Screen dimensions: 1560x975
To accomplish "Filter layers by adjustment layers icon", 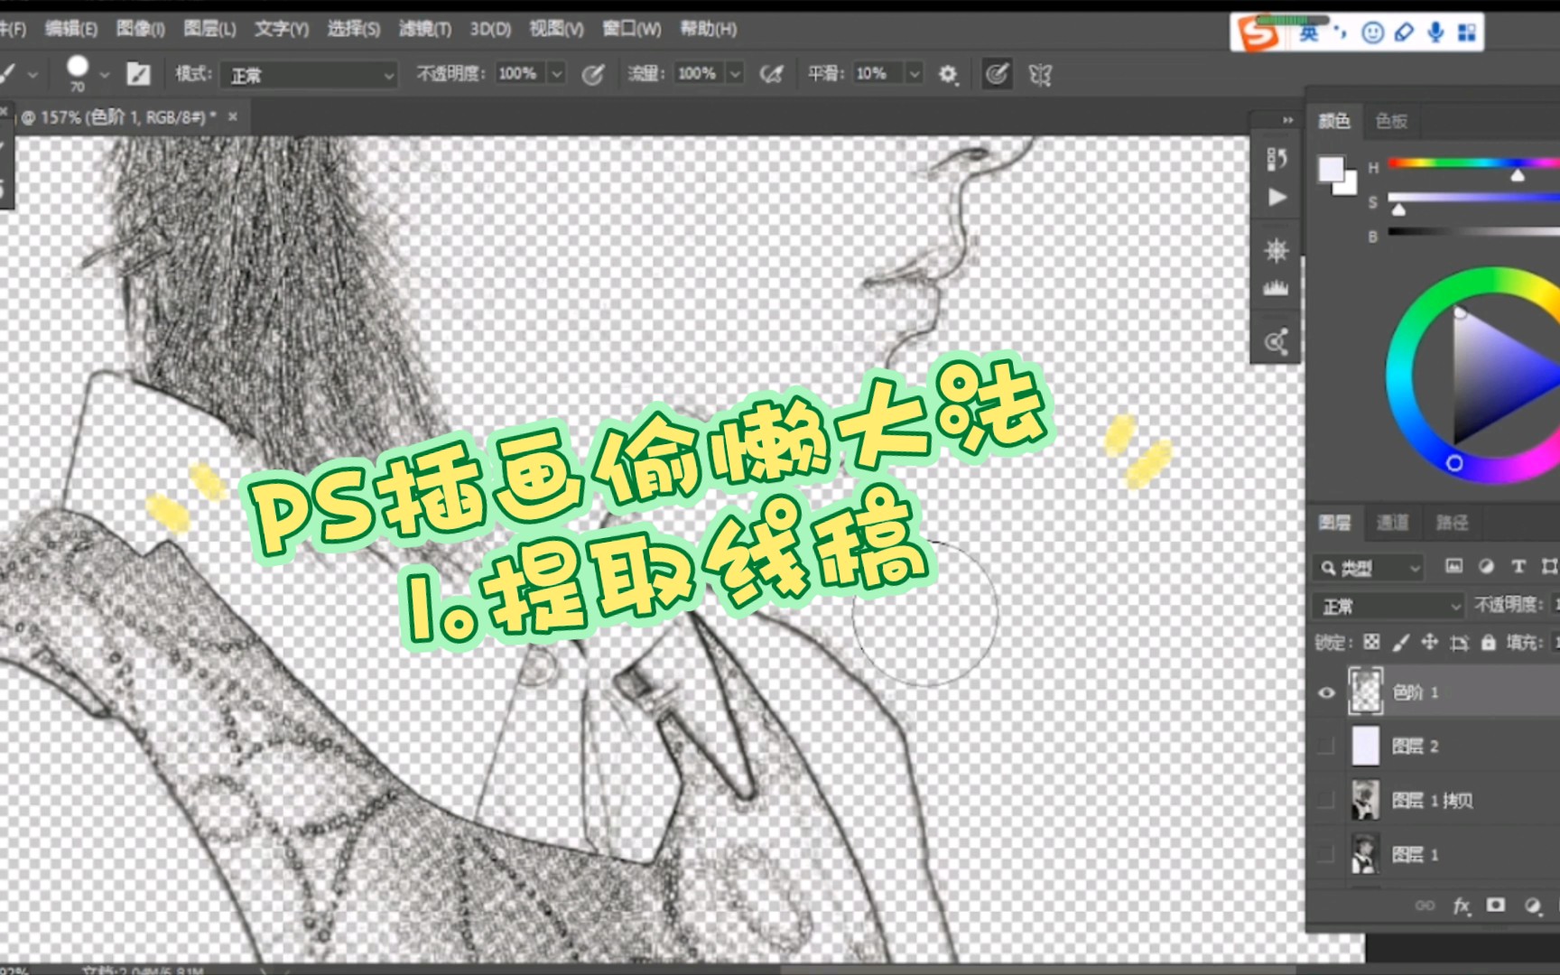I will pos(1486,566).
